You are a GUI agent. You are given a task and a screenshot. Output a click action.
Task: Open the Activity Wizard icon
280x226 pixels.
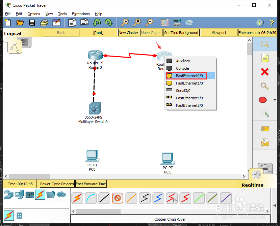pos(56,23)
